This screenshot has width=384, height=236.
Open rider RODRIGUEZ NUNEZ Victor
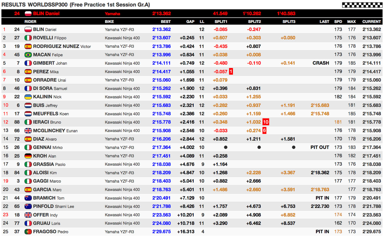click(62, 46)
